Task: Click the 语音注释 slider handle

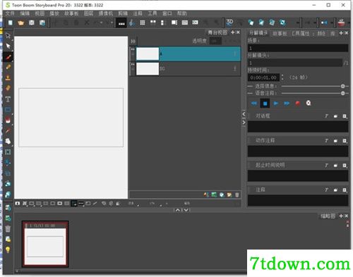Action: pyautogui.click(x=342, y=93)
